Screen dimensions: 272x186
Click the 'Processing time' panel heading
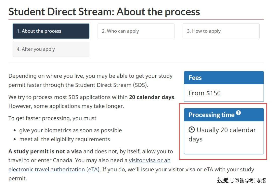click(x=211, y=115)
